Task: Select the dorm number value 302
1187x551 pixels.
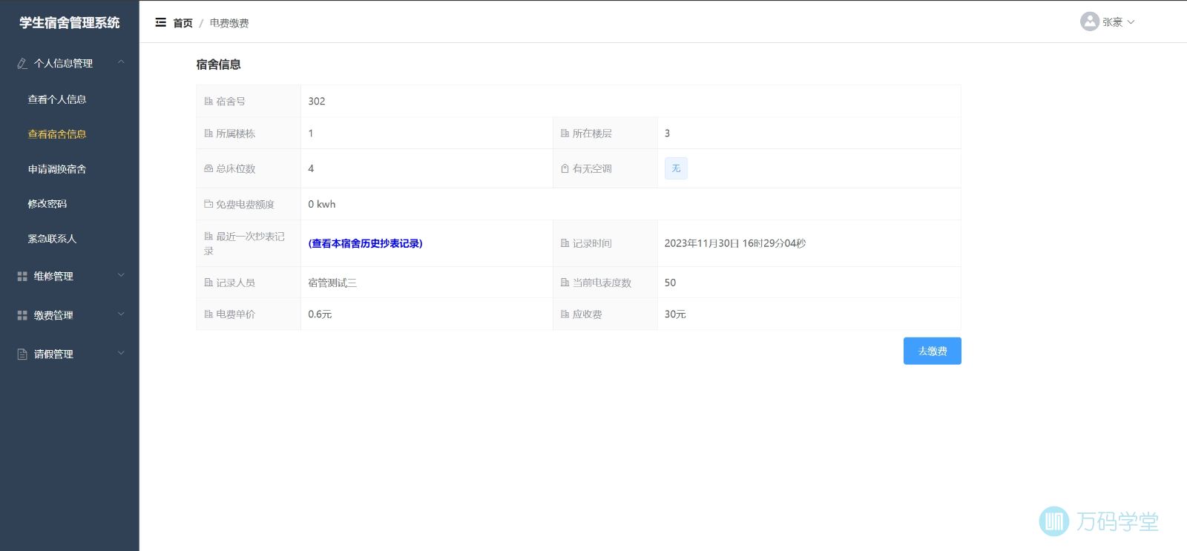Action: pyautogui.click(x=317, y=102)
